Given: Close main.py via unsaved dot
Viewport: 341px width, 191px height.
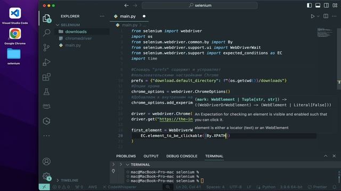Looking at the screenshot, I should pyautogui.click(x=144, y=16).
